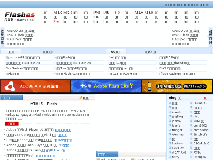Open Away3D Lite article in the right list
The image size is (213, 160).
click(x=186, y=31)
